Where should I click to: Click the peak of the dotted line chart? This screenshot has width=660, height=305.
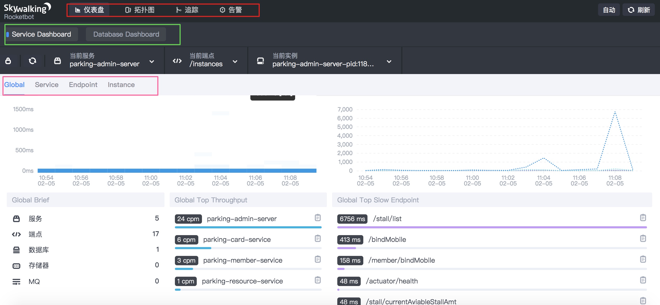pyautogui.click(x=615, y=112)
